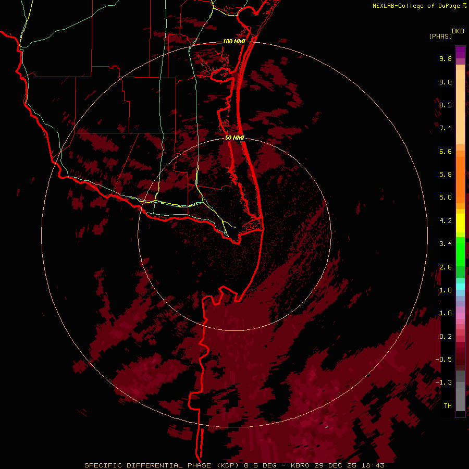Pick the bright green segment of the color bar
This screenshot has width=469, height=469.
click(460, 251)
